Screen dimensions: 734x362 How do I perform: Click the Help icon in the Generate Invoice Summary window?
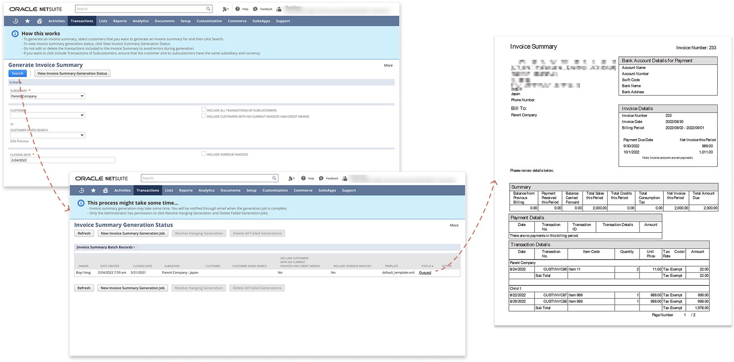[238, 9]
